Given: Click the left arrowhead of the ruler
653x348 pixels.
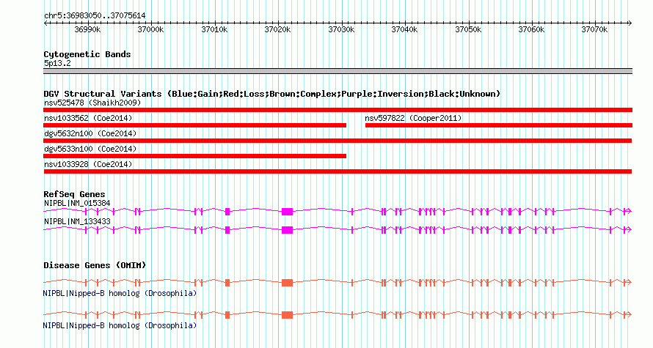Looking at the screenshot, I should 45,23.
